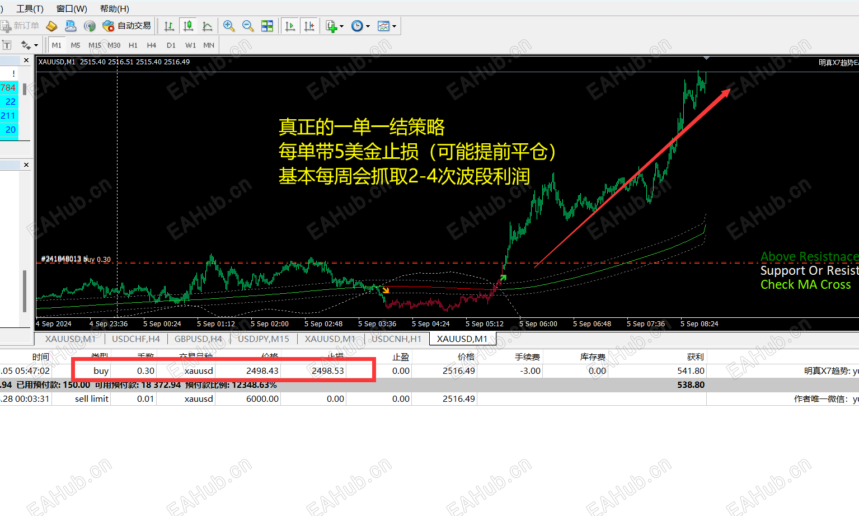Viewport: 859px width, 516px height.
Task: Toggle AutoTrading (自动交易)
Action: [126, 26]
